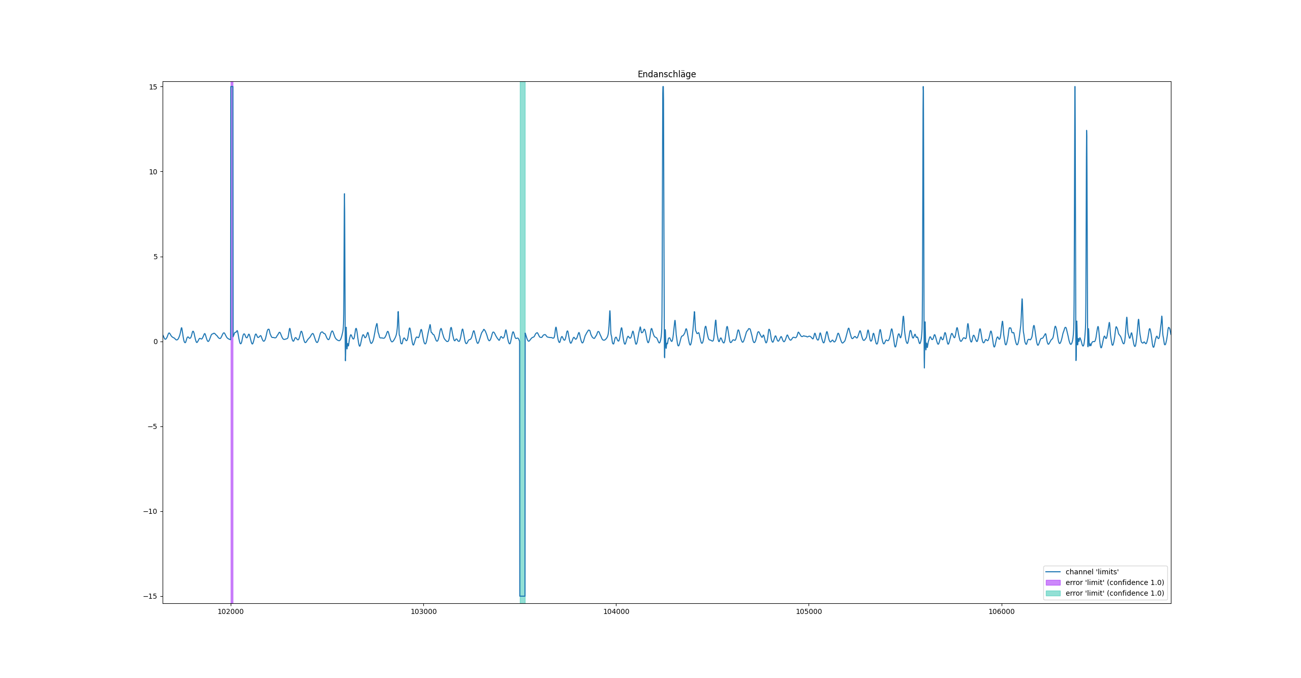This screenshot has width=1301, height=678.
Task: Click the purple error band near 102000
Action: tap(232, 457)
